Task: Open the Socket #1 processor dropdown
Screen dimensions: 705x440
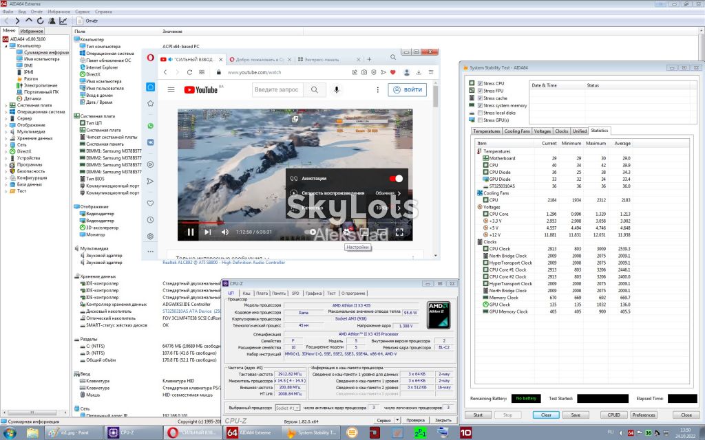Action: (287, 408)
